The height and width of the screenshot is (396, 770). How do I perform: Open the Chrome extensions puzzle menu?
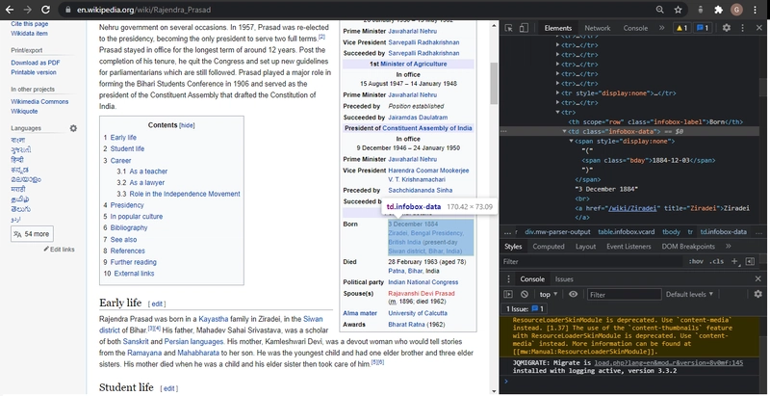(718, 10)
